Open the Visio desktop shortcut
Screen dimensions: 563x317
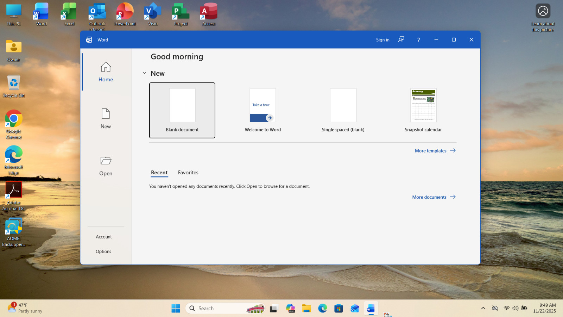tap(153, 14)
